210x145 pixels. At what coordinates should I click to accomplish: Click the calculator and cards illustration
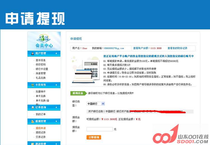pos(86,70)
